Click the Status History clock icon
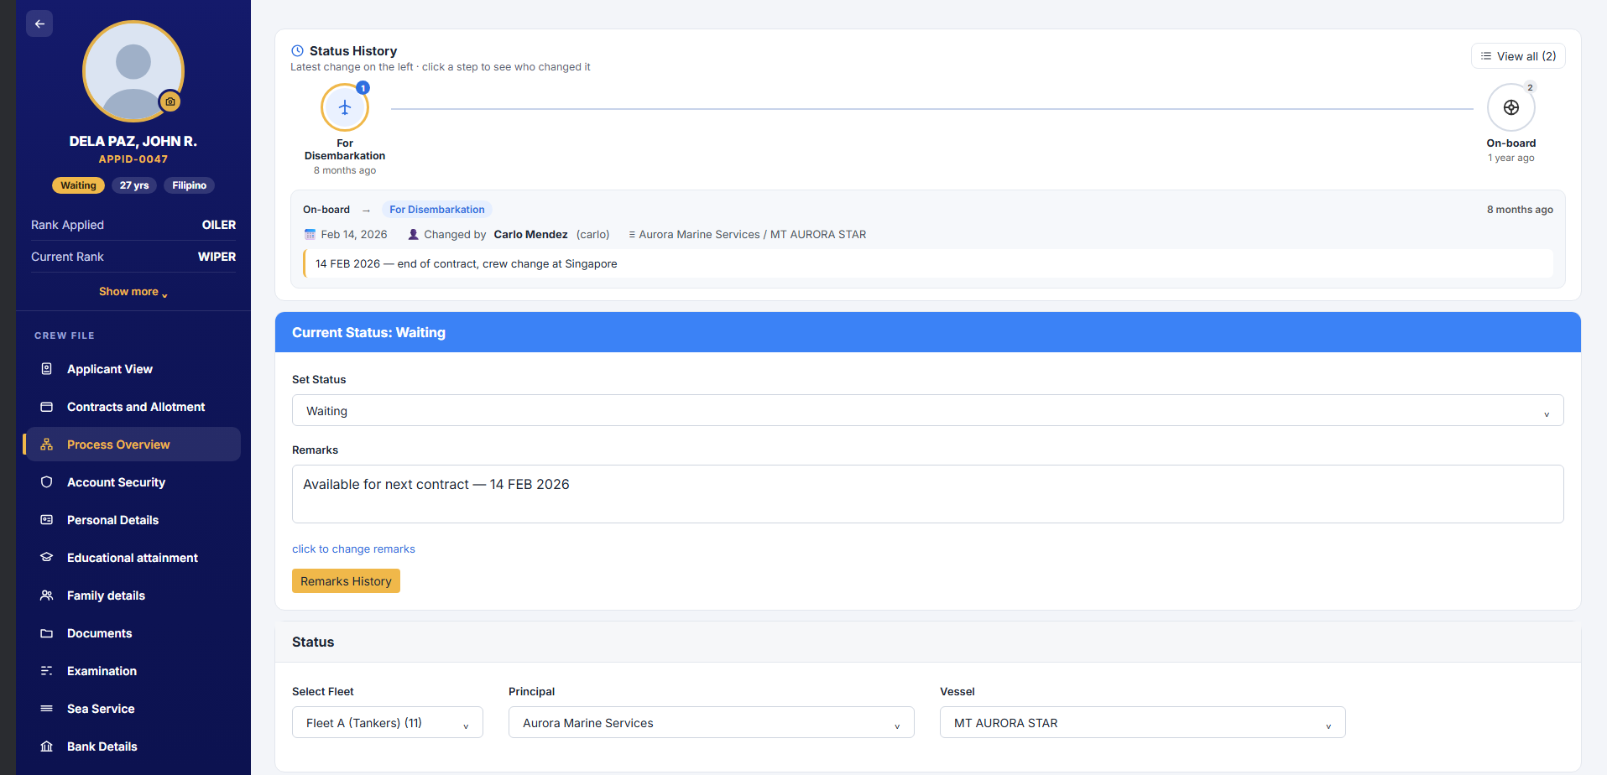The width and height of the screenshot is (1607, 775). click(x=297, y=51)
